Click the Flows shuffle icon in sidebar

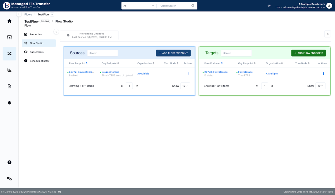point(9,54)
